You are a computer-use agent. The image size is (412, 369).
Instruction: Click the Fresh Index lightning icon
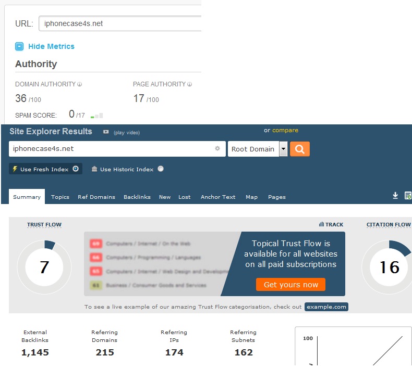pyautogui.click(x=15, y=169)
